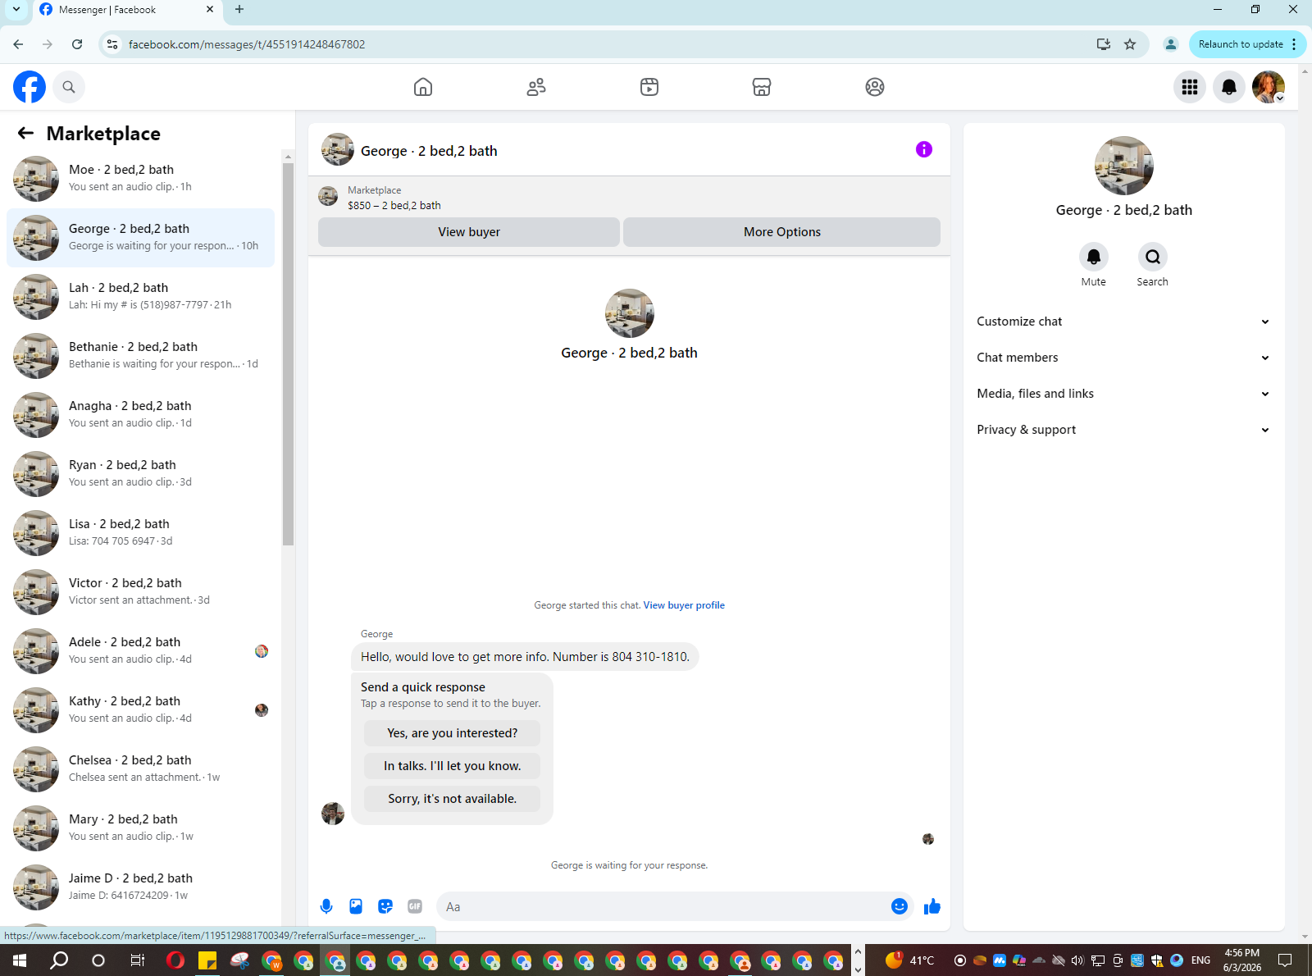Screen dimensions: 1312x976
Task: Open a new browser tab
Action: point(239,10)
